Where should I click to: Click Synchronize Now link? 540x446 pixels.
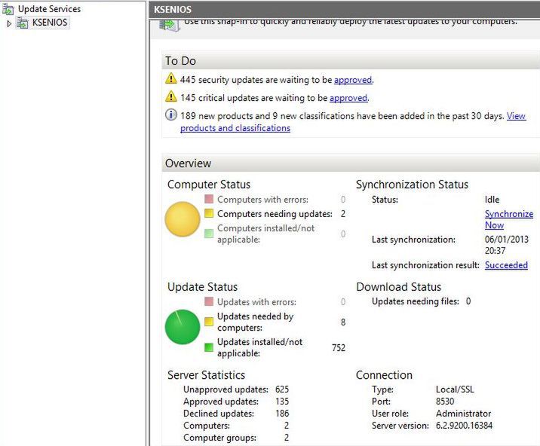[x=509, y=219]
